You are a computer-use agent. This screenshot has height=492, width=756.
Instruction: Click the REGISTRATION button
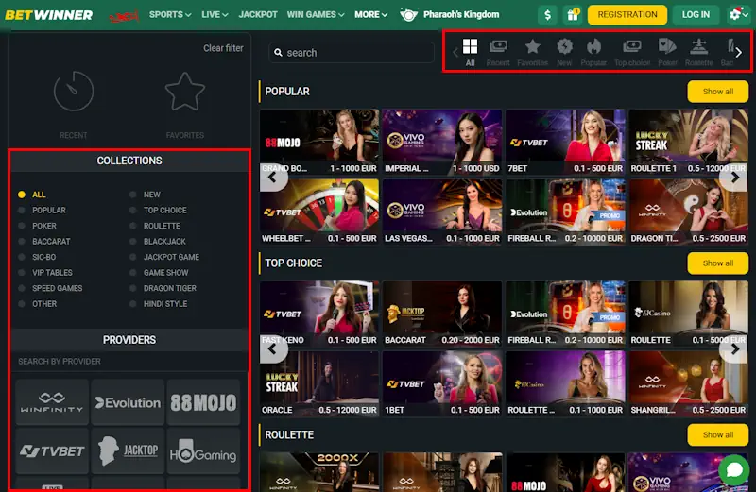pos(627,15)
